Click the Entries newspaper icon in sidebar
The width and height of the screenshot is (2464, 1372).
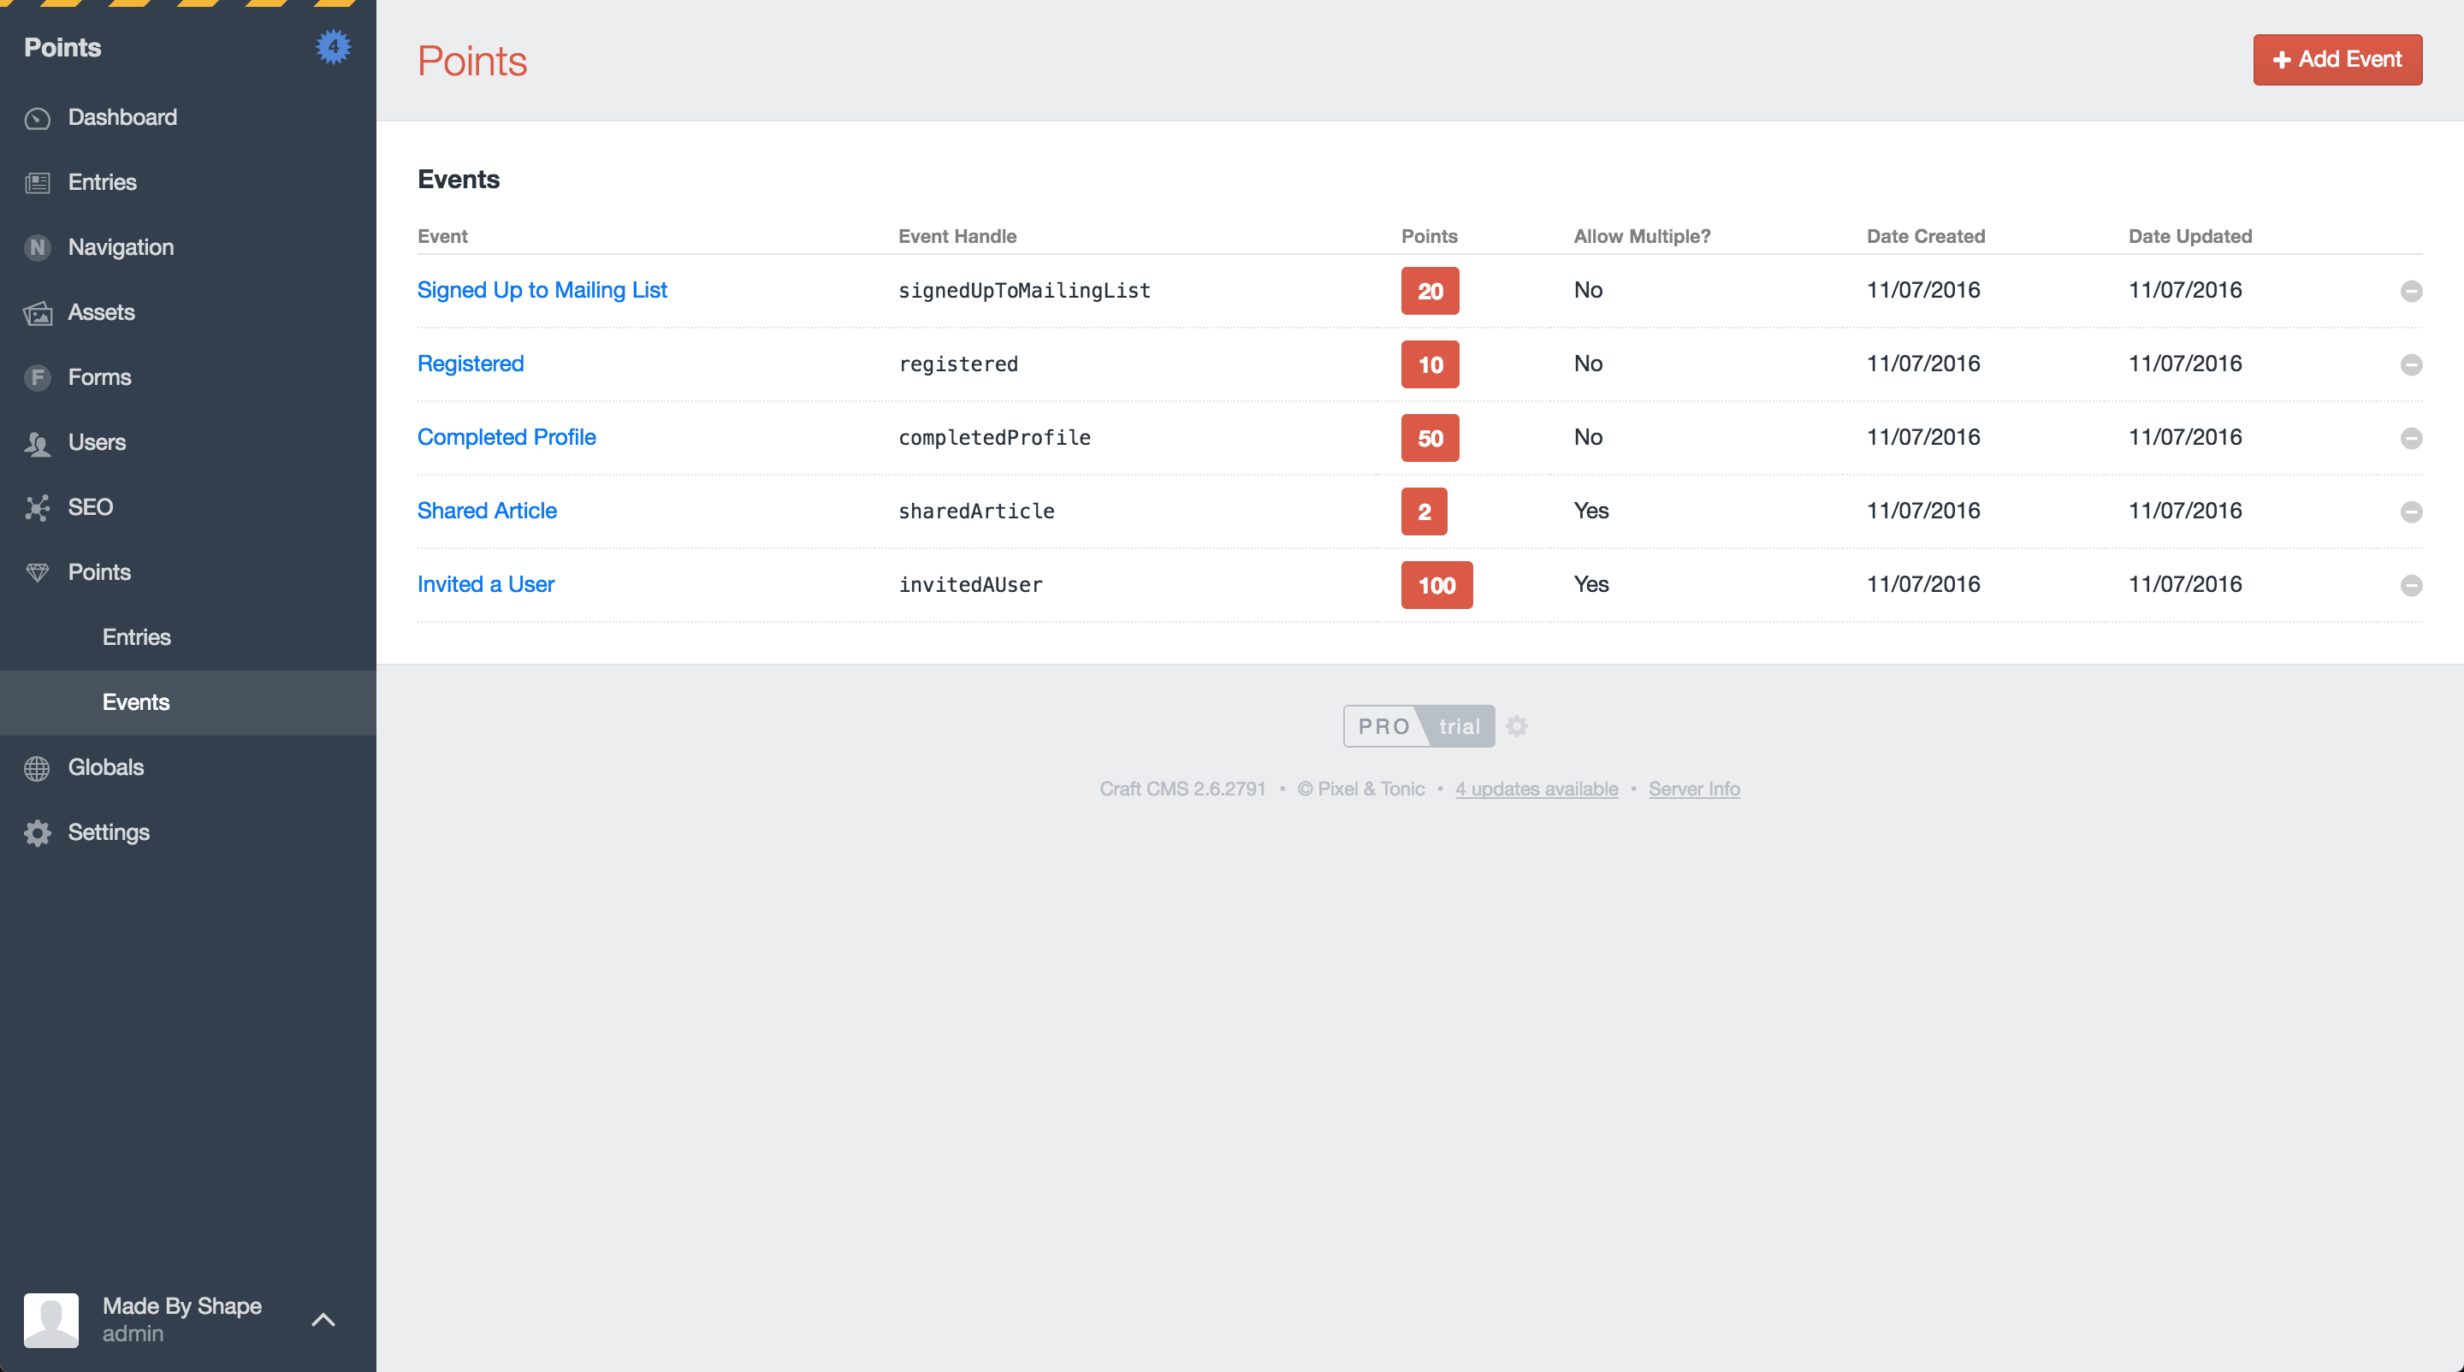(38, 182)
